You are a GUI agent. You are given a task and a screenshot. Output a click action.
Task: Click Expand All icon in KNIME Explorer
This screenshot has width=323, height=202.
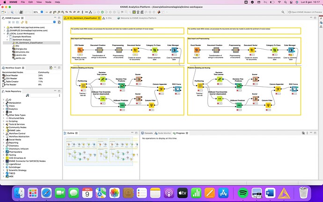[9, 22]
